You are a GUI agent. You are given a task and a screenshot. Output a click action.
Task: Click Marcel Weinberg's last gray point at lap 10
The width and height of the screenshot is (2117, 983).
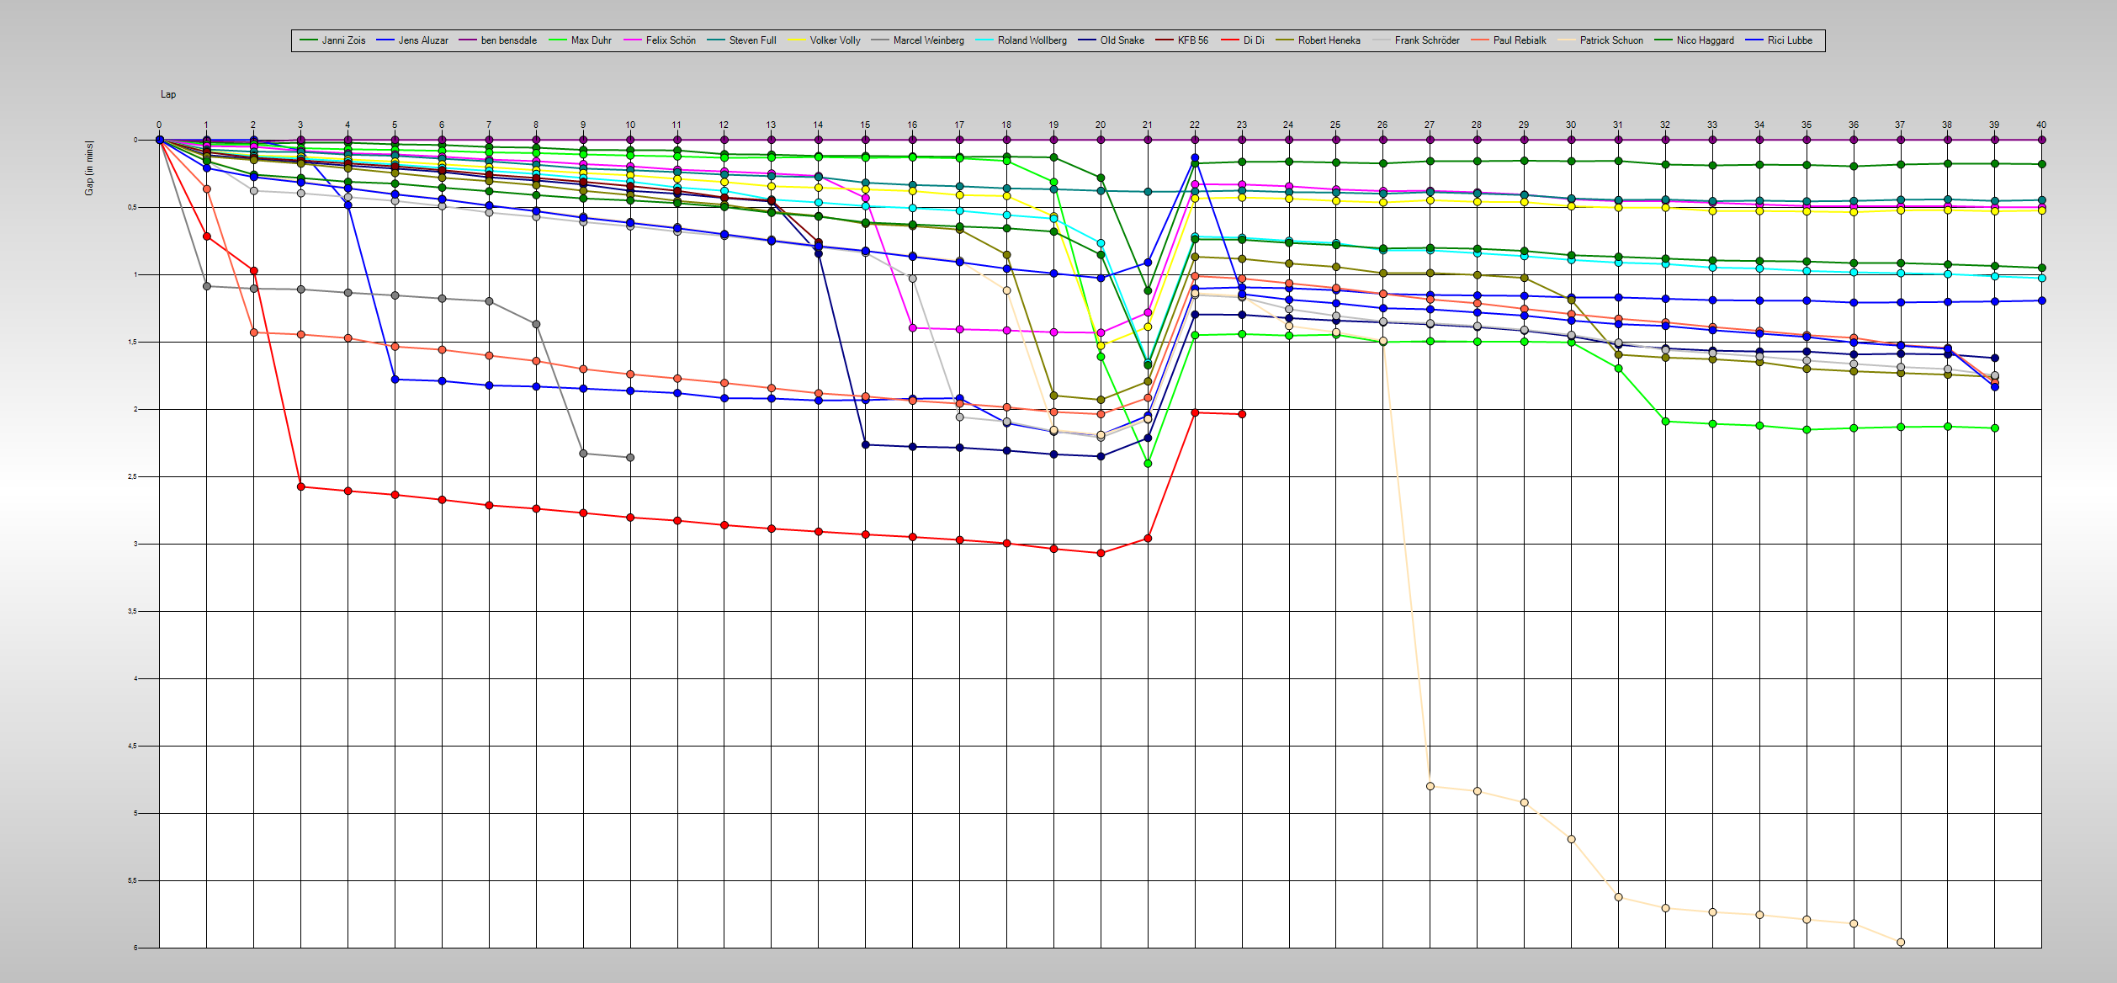631,457
